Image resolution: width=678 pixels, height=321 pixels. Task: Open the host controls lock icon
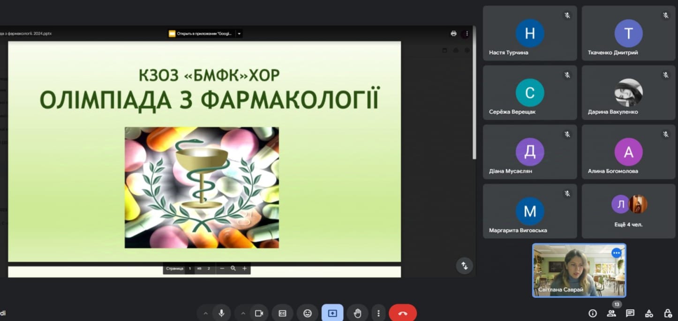[668, 313]
